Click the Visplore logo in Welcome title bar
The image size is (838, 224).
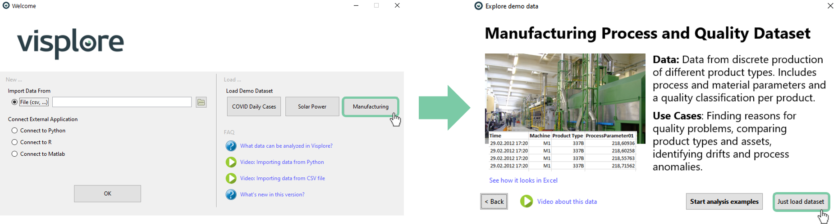point(6,6)
